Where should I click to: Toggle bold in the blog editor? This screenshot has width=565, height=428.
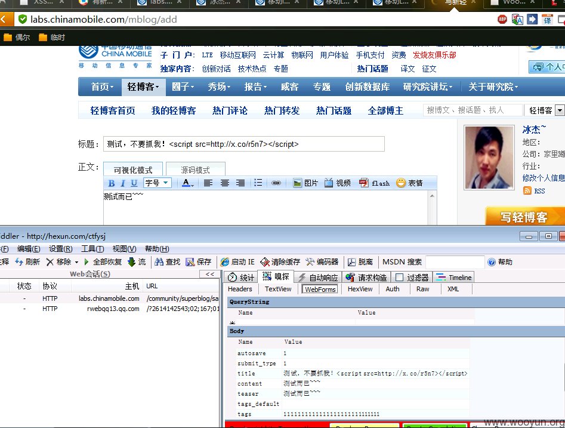pos(112,183)
